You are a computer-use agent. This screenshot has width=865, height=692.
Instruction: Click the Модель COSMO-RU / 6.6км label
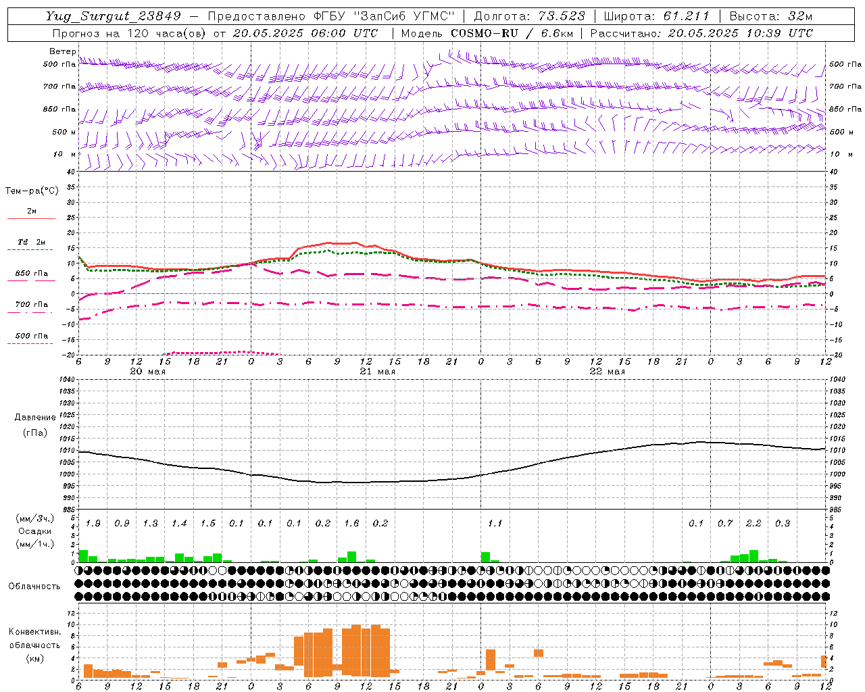point(487,33)
